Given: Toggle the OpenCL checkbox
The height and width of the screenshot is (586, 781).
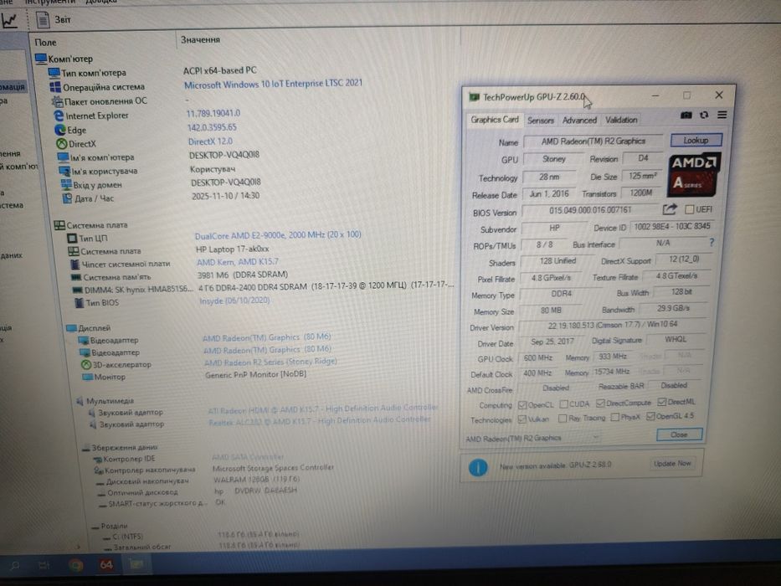Looking at the screenshot, I should pos(522,404).
